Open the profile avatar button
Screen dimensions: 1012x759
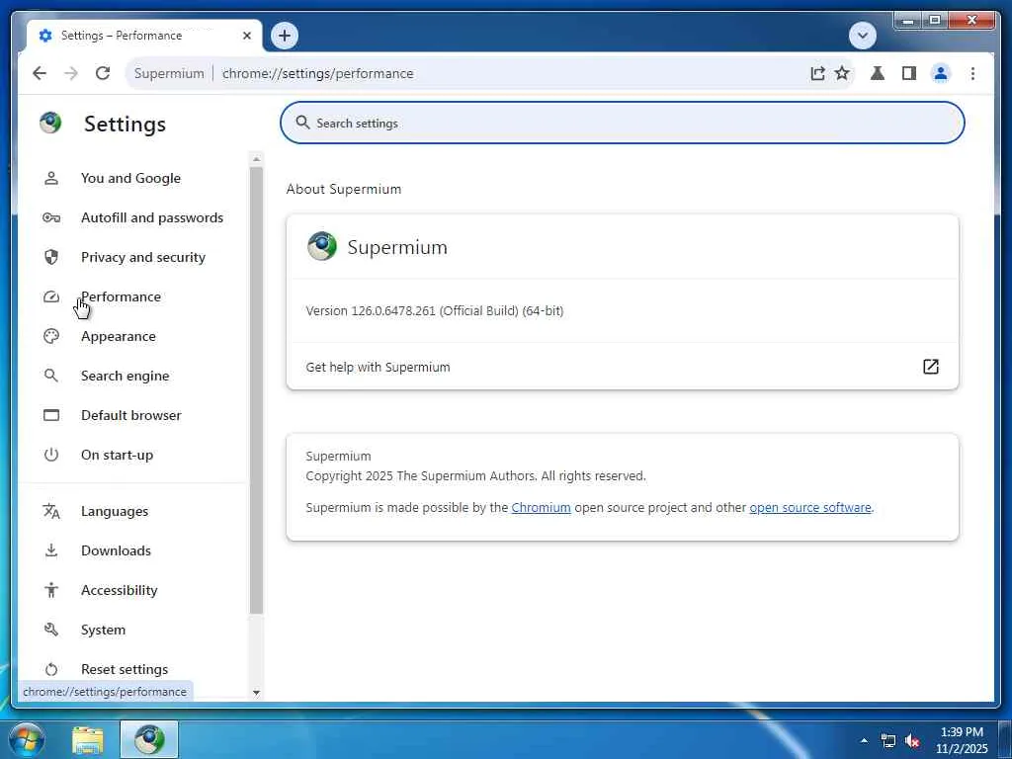pos(941,73)
